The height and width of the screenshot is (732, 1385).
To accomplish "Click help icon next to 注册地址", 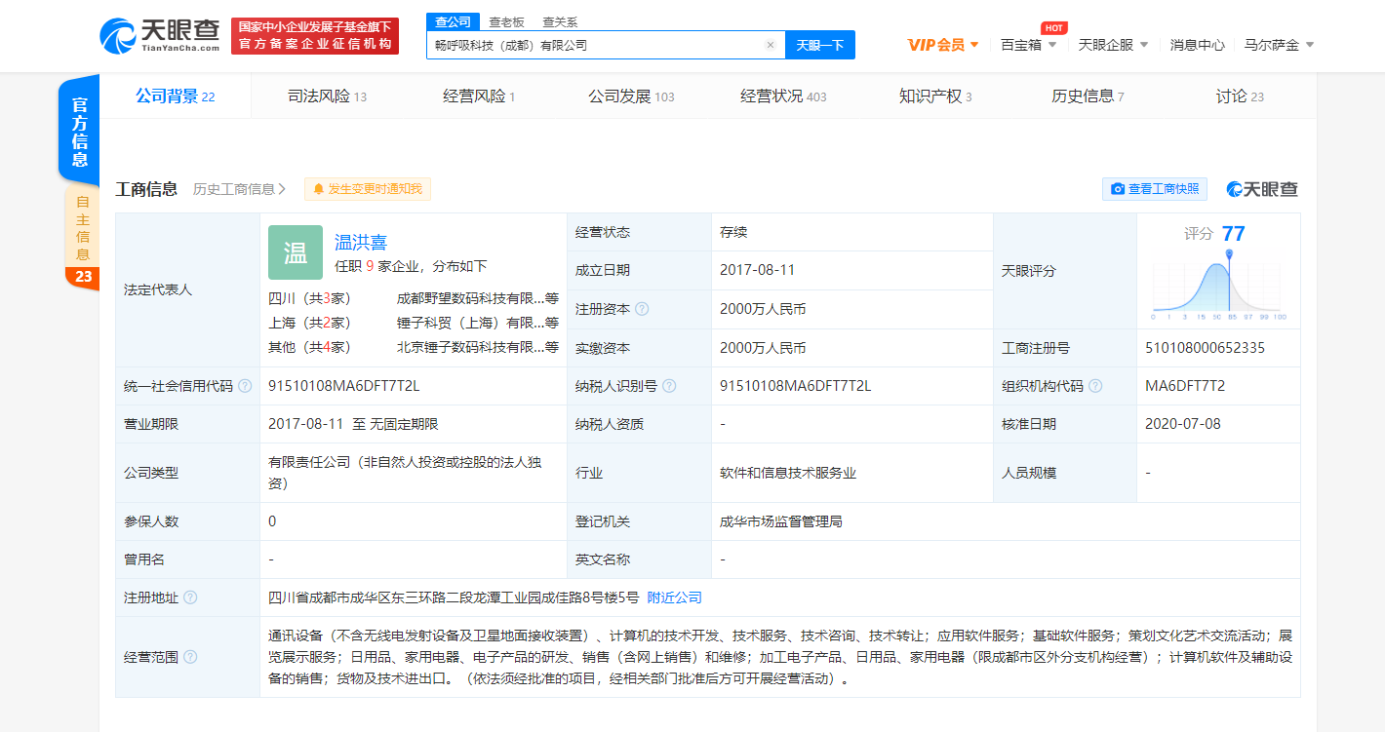I will (190, 597).
